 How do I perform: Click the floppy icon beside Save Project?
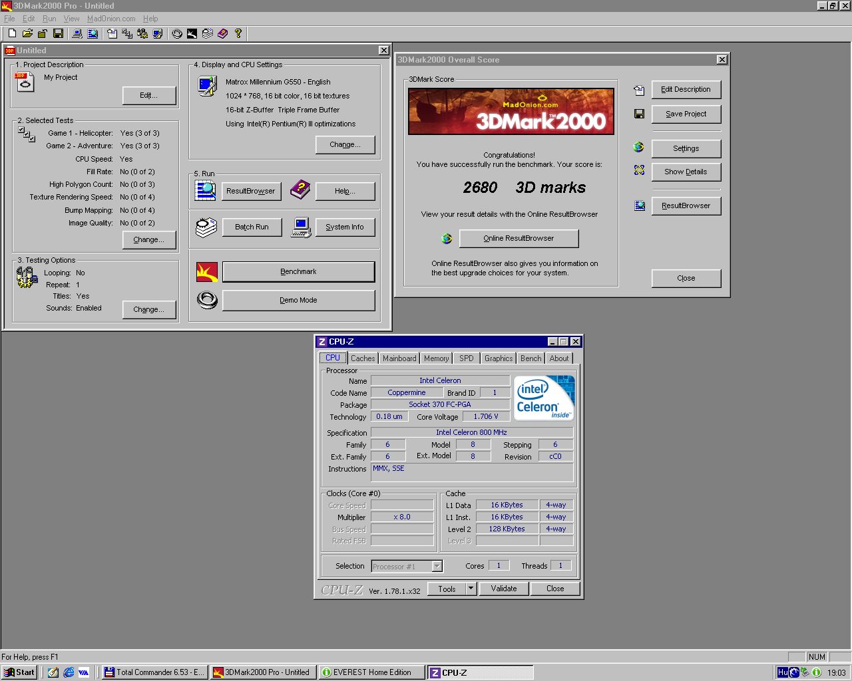coord(639,114)
